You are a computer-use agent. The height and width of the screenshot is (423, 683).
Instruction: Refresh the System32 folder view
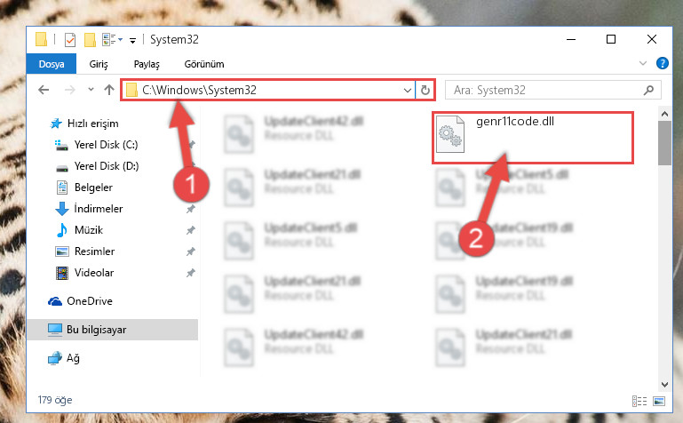click(425, 90)
